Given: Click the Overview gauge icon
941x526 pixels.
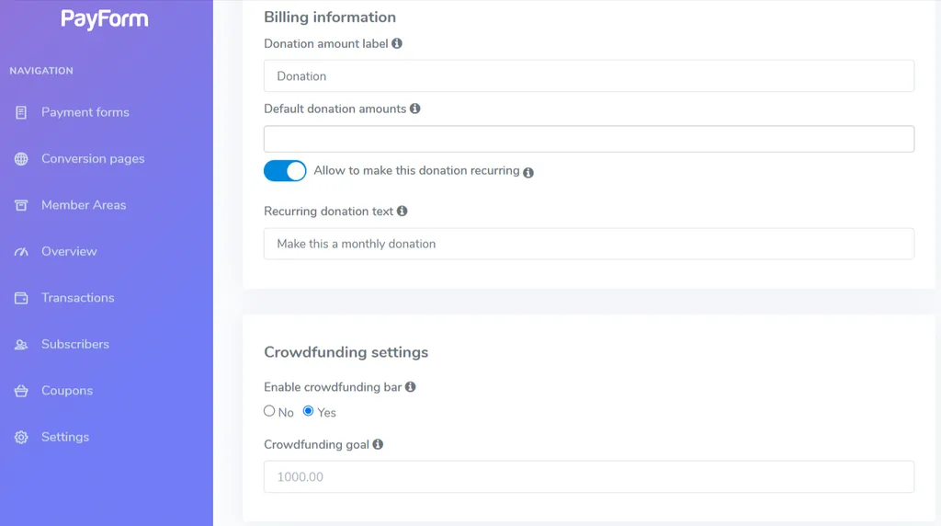Looking at the screenshot, I should coord(21,252).
